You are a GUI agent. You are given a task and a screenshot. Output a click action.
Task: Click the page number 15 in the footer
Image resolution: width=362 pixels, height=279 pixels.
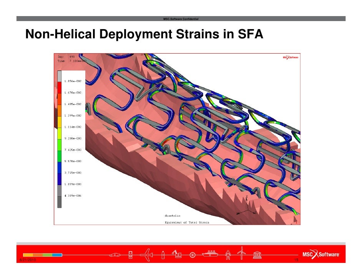(296, 260)
